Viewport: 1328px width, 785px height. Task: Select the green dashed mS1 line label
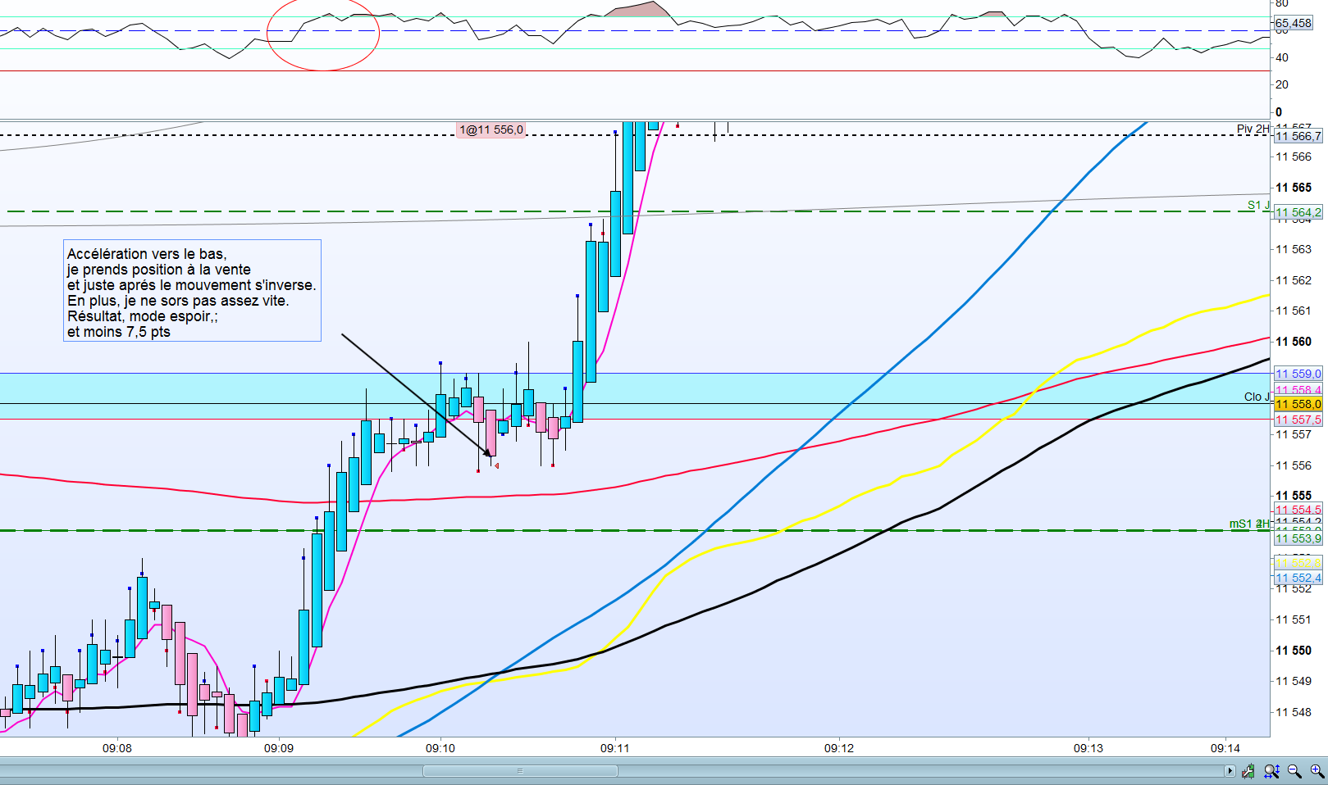pos(1249,524)
